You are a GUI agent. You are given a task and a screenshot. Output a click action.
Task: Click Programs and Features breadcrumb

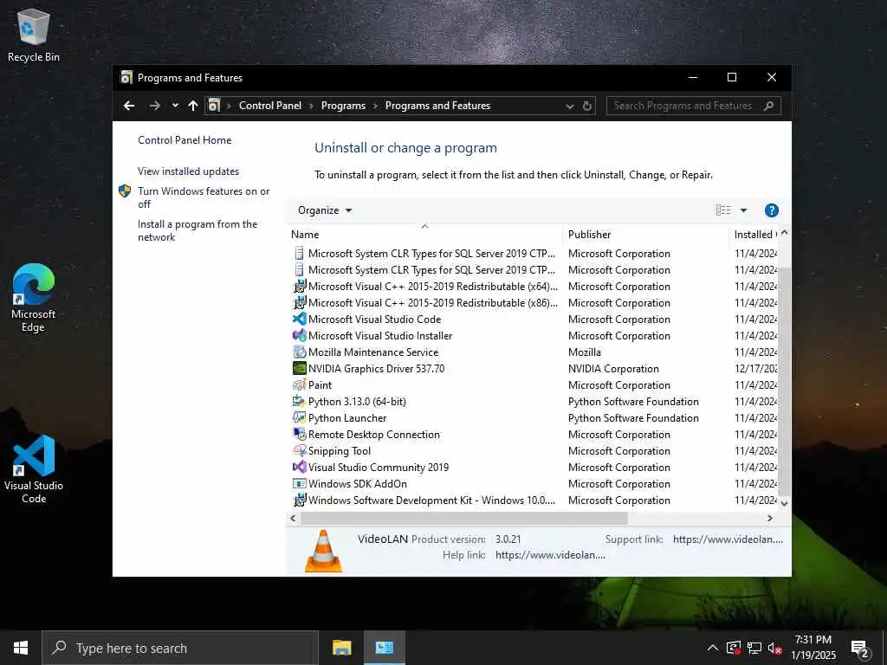[x=437, y=106]
